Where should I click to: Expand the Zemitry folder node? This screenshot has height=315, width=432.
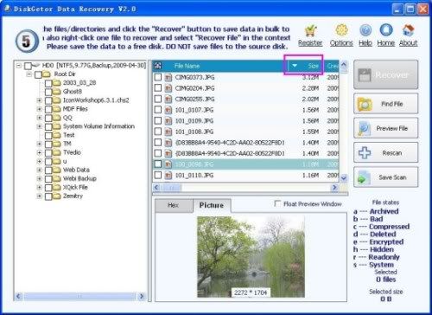[x=40, y=196]
